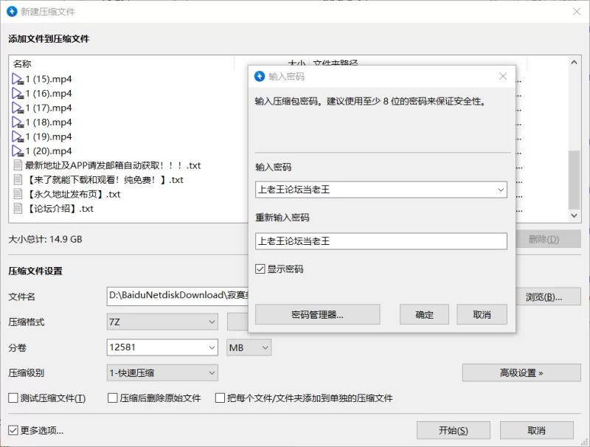Close the 新建压缩文件 window
590x447 pixels.
coord(577,12)
